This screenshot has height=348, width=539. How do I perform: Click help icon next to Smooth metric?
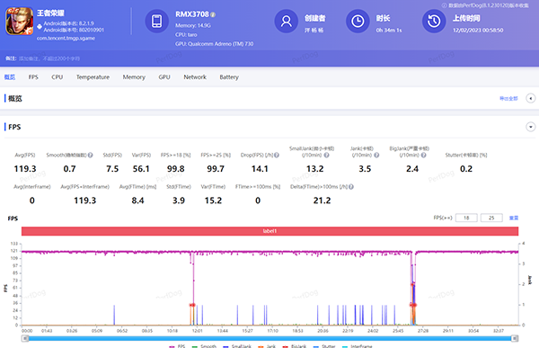point(91,156)
